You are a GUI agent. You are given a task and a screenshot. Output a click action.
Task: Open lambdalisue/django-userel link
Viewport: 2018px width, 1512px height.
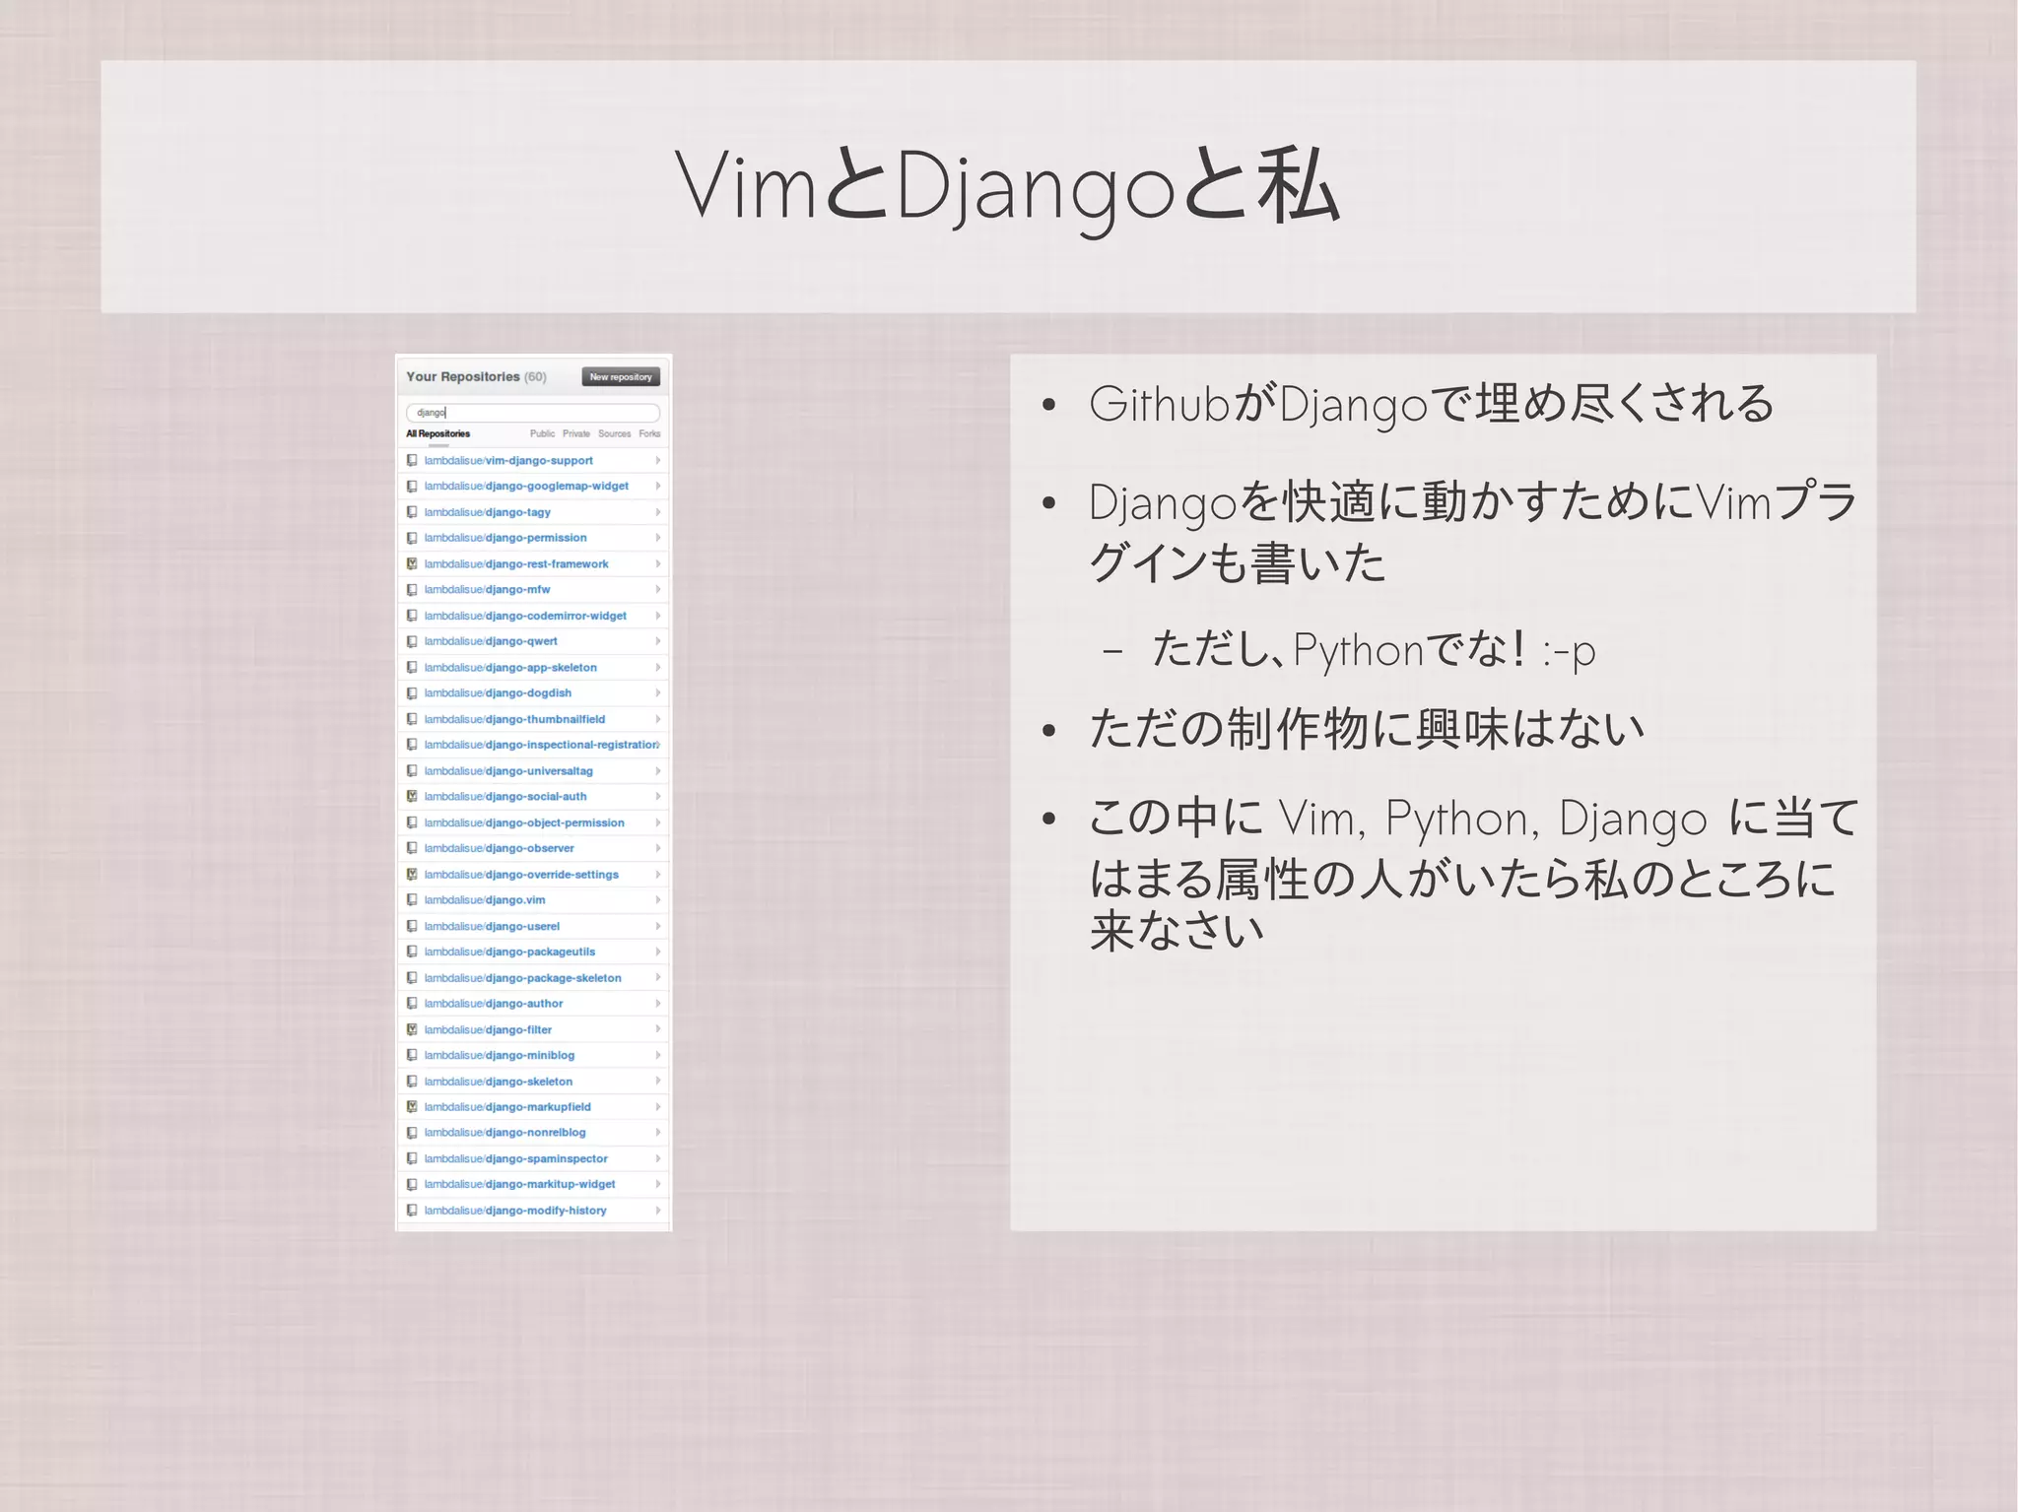492,926
